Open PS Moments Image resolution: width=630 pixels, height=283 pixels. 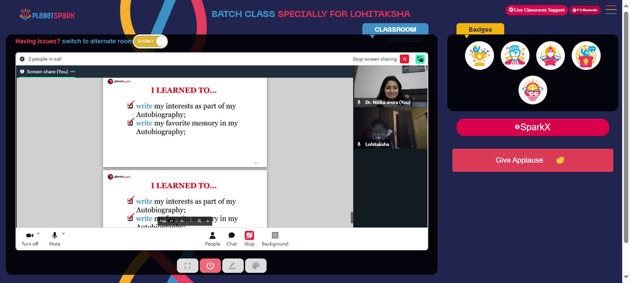(585, 10)
